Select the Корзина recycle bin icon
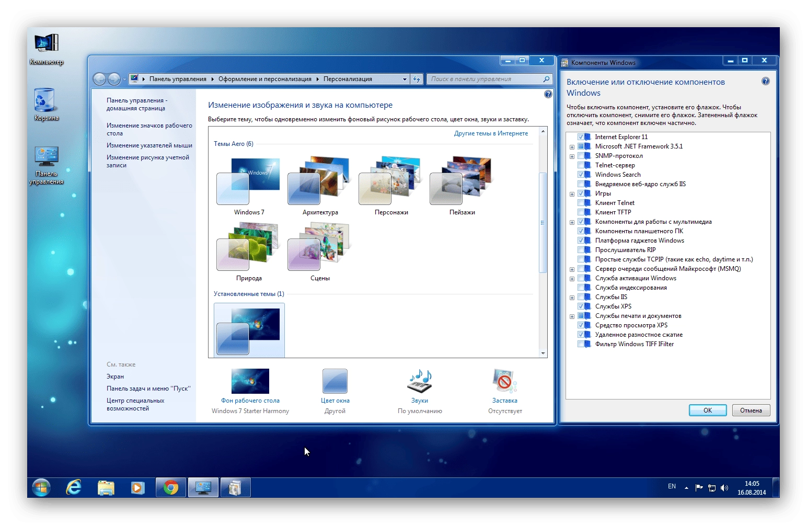807x525 pixels. tap(46, 105)
